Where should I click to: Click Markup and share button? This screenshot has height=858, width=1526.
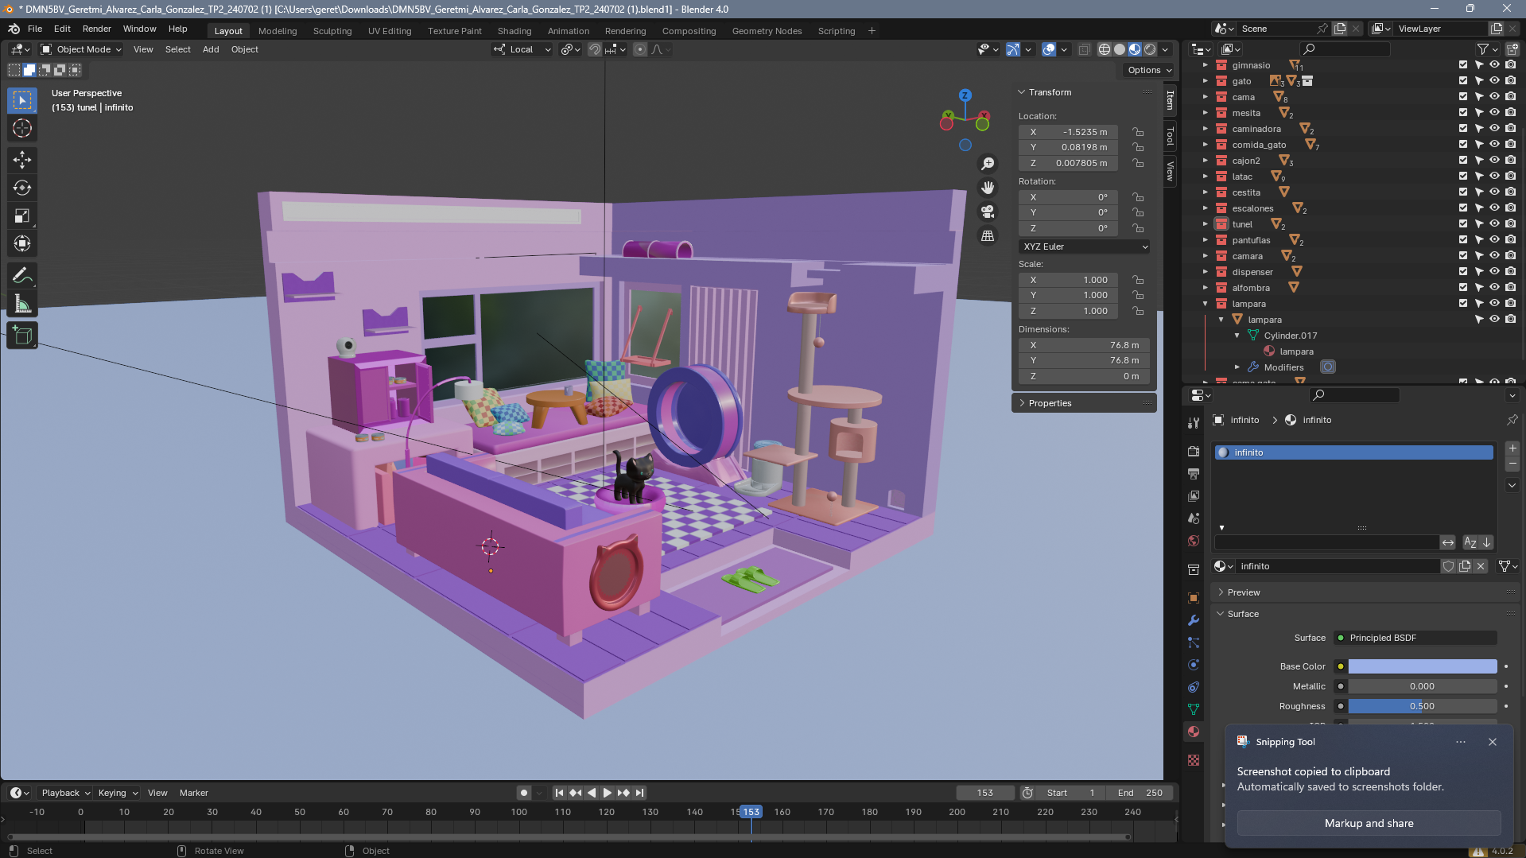[1369, 823]
